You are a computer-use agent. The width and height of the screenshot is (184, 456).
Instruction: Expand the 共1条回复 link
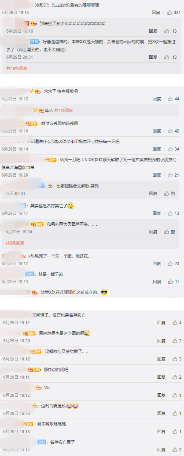point(64,110)
